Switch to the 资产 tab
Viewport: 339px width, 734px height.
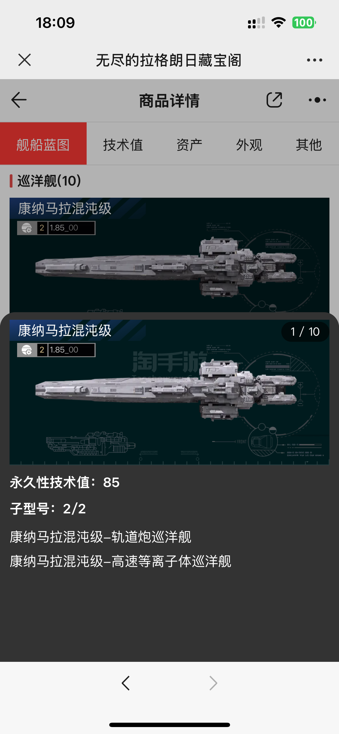(189, 145)
